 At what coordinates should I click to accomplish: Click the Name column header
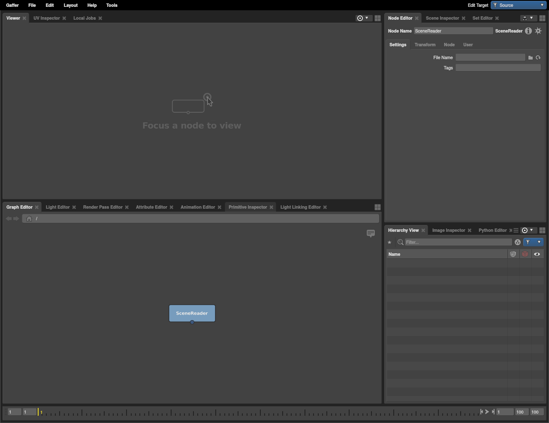coord(447,254)
